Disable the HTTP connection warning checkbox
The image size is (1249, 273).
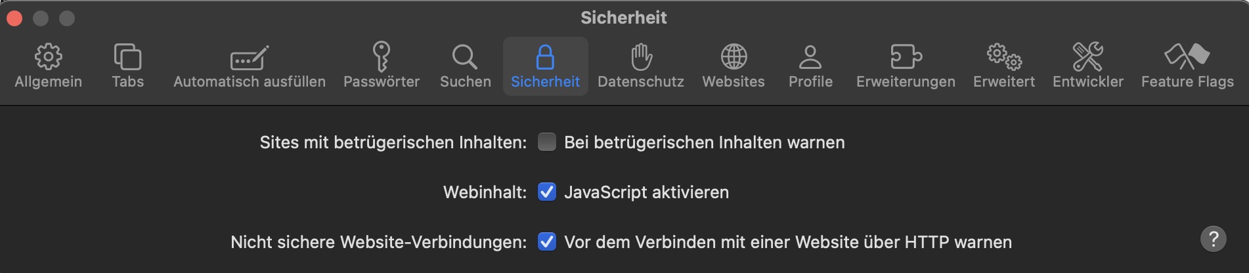tap(547, 242)
